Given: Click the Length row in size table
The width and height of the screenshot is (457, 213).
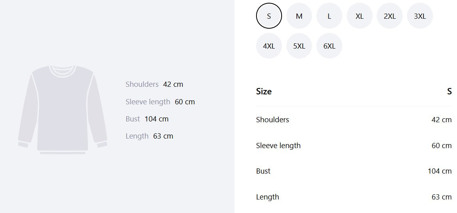Looking at the screenshot, I should coord(354,197).
